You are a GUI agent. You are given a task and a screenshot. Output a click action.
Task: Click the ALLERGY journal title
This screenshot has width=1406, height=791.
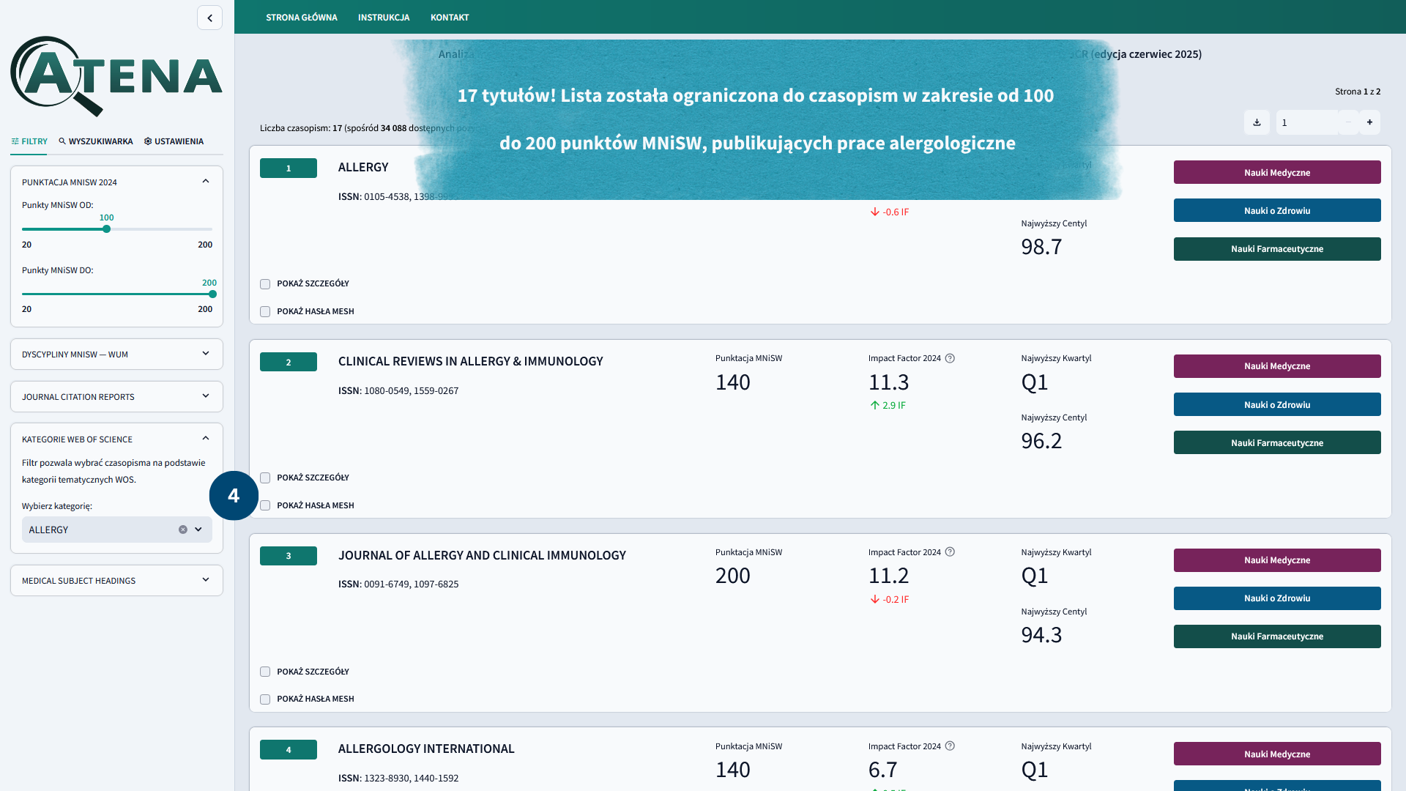(363, 167)
